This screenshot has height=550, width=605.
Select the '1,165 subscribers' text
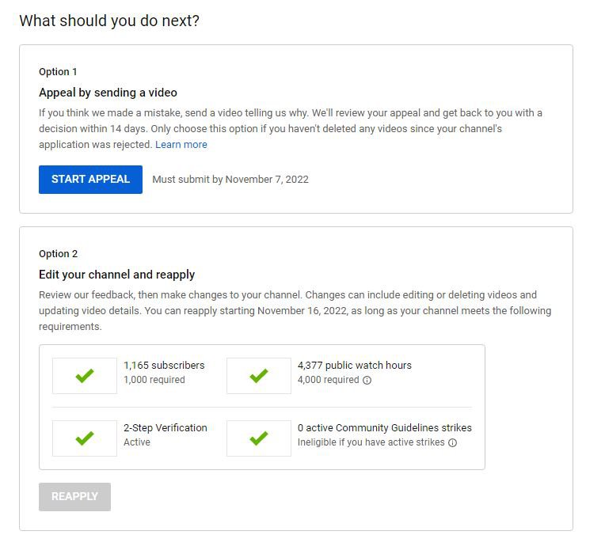coord(164,366)
